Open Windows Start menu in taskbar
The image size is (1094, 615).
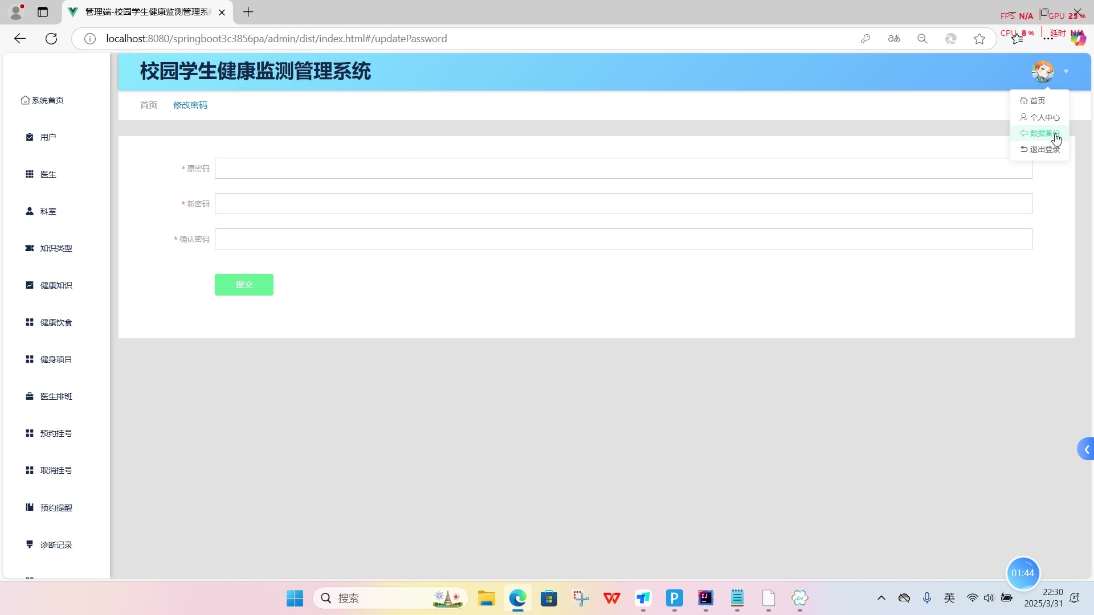pos(295,598)
